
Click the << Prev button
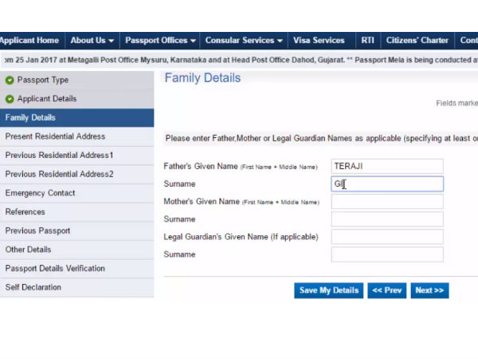(x=386, y=290)
